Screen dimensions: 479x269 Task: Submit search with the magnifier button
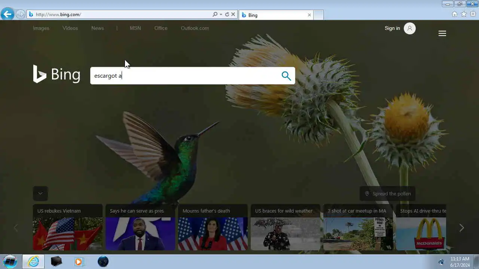point(286,76)
